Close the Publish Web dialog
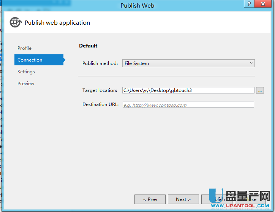 point(263,4)
